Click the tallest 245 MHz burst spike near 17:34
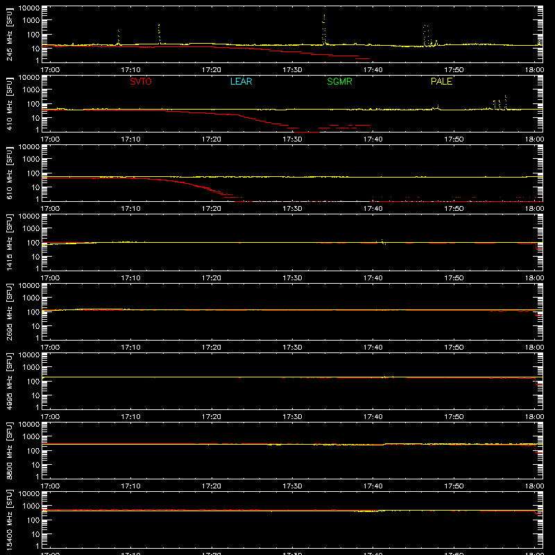 324,30
